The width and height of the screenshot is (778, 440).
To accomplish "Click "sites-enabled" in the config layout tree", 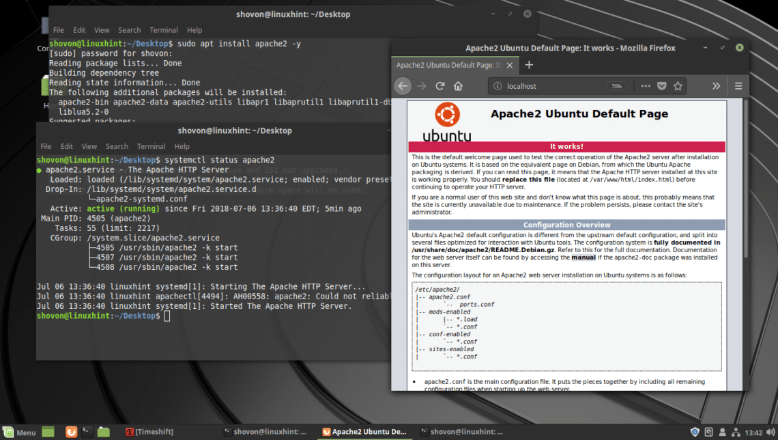I will coord(451,349).
